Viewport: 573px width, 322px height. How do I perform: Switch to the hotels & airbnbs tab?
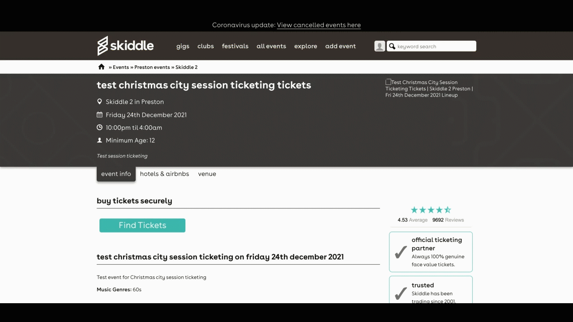[164, 174]
